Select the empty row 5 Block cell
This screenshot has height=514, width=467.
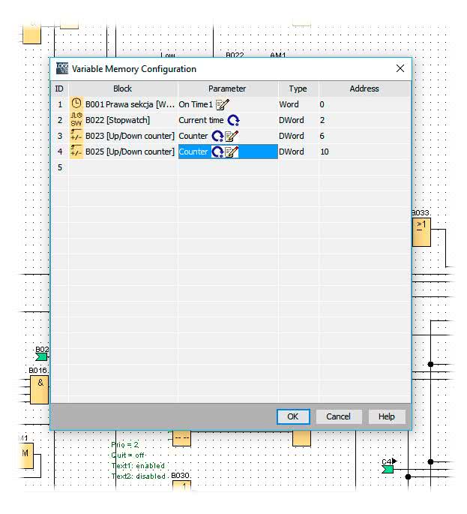[x=122, y=167]
